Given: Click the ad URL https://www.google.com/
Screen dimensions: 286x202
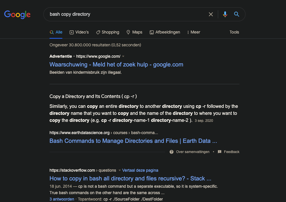Looking at the screenshot, I should [98, 56].
